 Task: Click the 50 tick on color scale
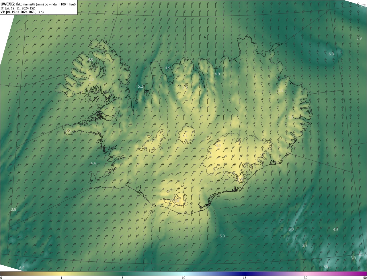coord(365,278)
